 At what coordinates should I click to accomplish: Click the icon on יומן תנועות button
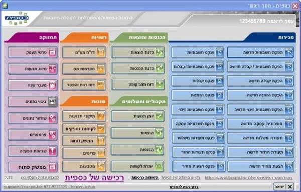pos(159,116)
